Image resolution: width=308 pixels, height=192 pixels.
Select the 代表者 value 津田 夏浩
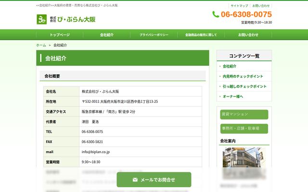(90, 121)
